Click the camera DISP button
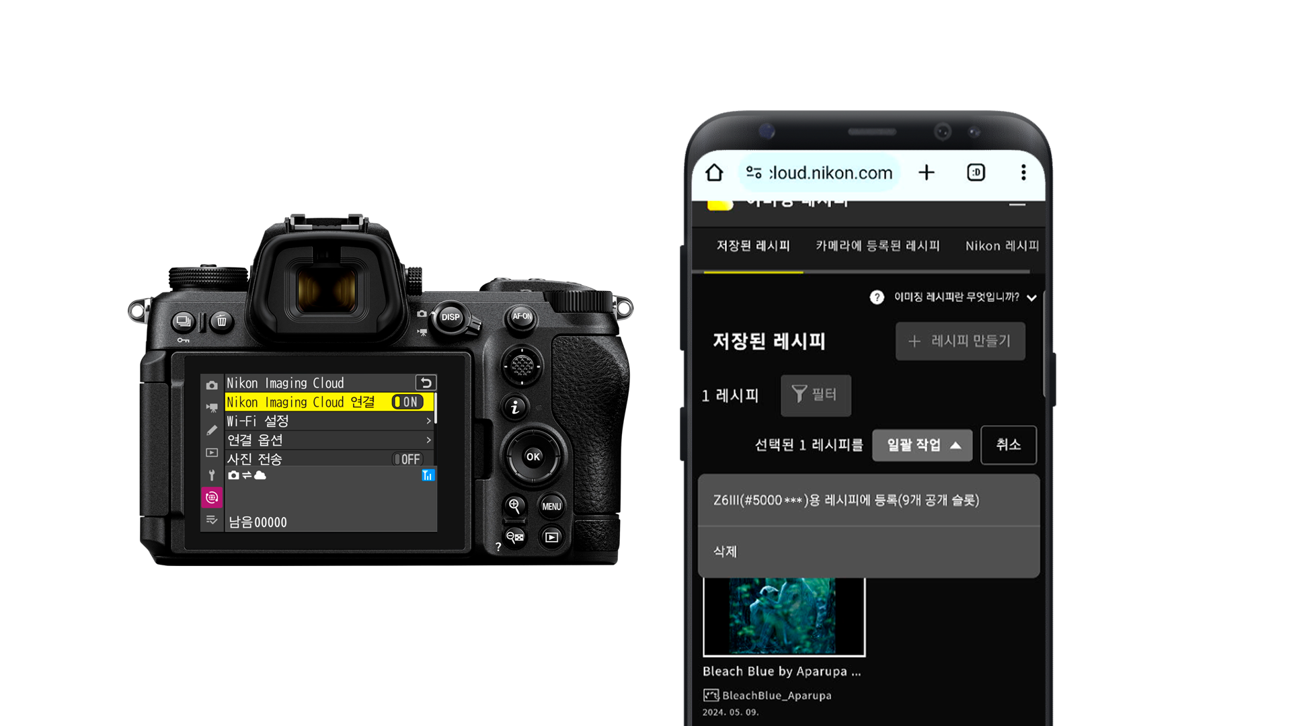Image resolution: width=1291 pixels, height=726 pixels. click(451, 317)
